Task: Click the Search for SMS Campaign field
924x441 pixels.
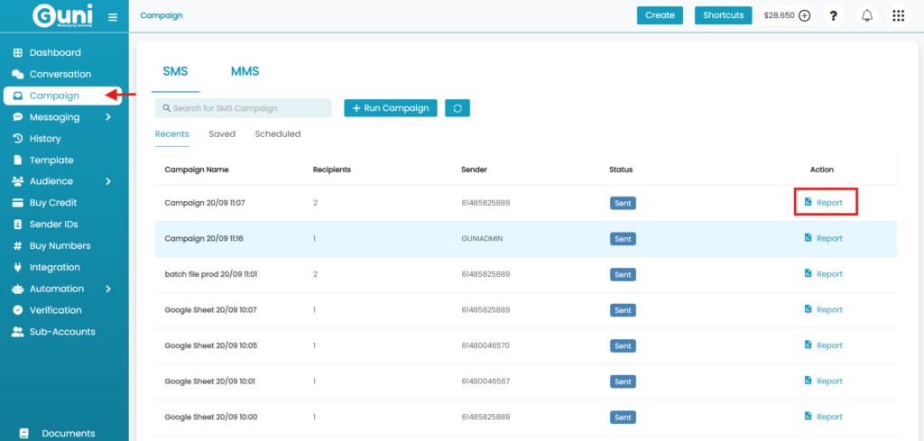Action: (244, 108)
